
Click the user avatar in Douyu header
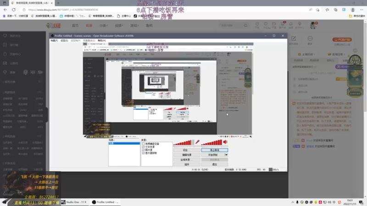[313, 25]
